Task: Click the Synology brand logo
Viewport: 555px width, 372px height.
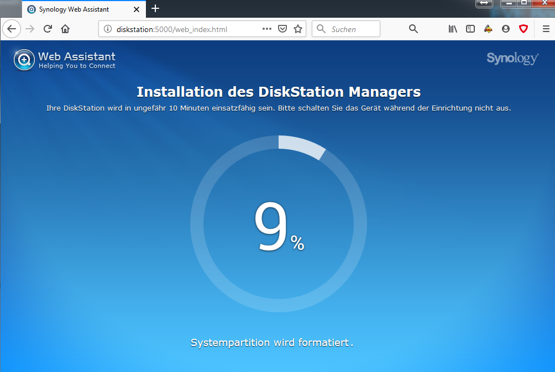Action: (512, 59)
